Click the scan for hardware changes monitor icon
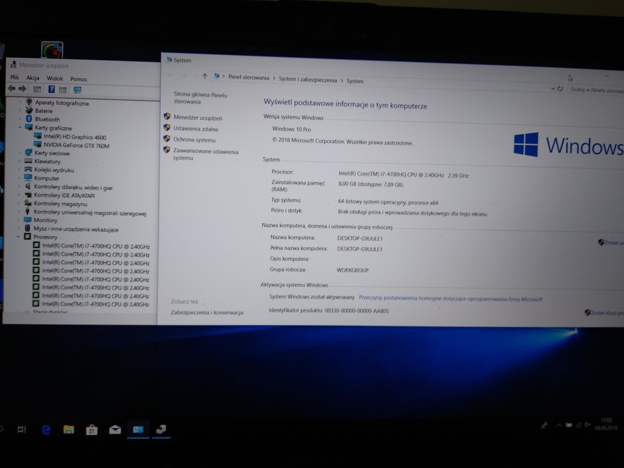Image resolution: width=624 pixels, height=468 pixels. (x=77, y=90)
